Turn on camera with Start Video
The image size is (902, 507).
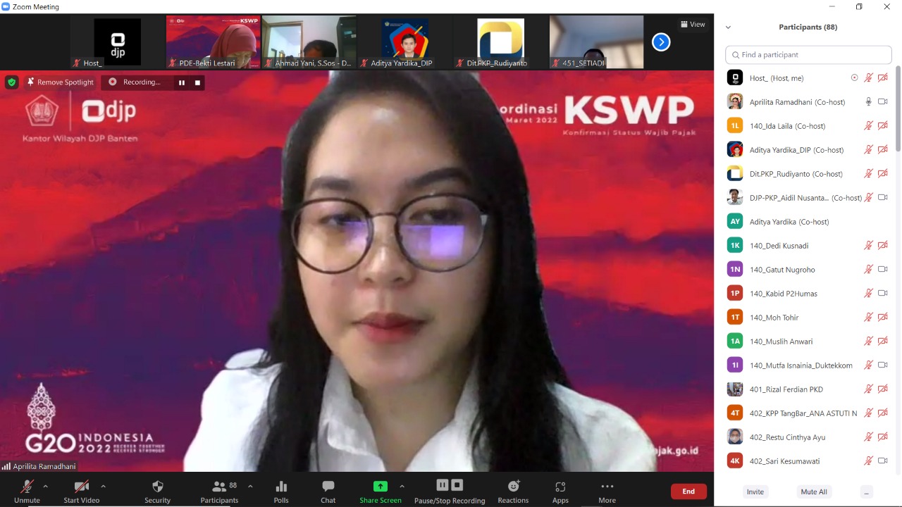(x=82, y=490)
